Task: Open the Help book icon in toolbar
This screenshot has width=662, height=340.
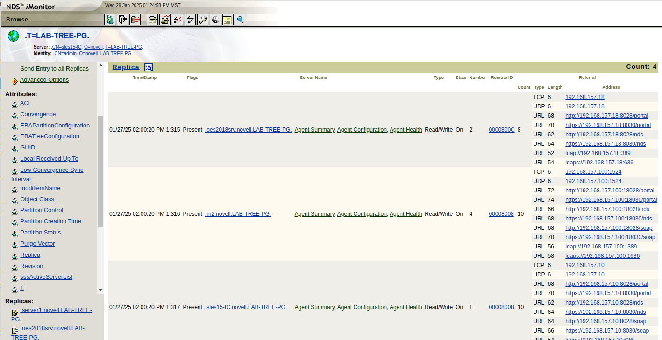Action: click(110, 20)
